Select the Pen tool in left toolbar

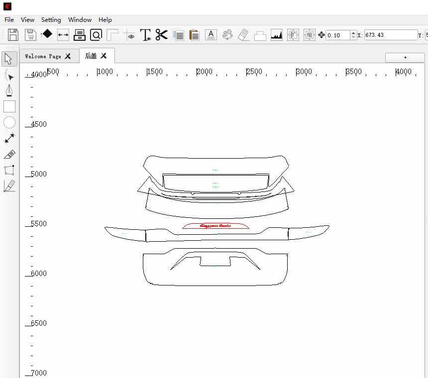click(x=9, y=91)
